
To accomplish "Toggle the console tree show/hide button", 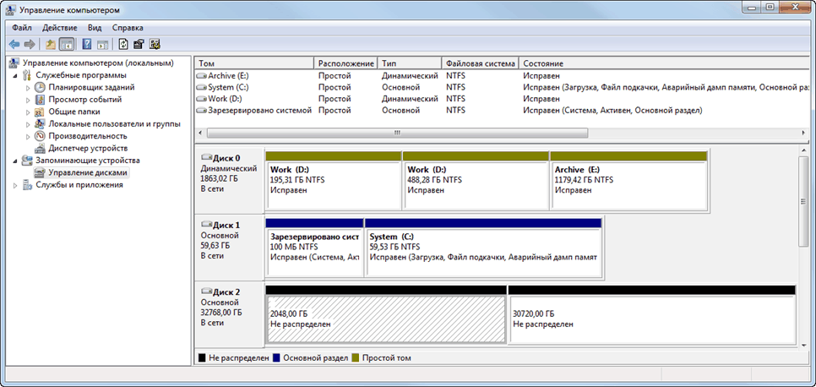I will tap(67, 44).
